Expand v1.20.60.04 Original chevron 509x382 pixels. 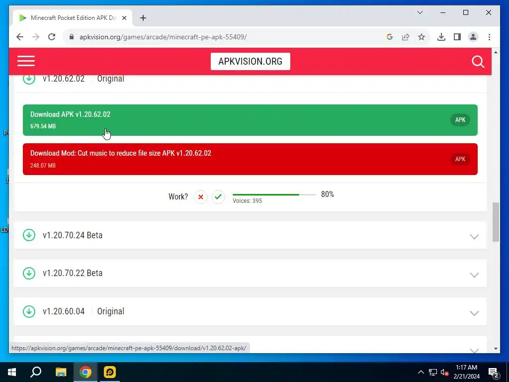[x=474, y=313]
